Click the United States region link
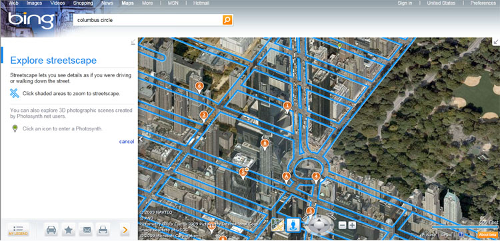 (x=441, y=3)
